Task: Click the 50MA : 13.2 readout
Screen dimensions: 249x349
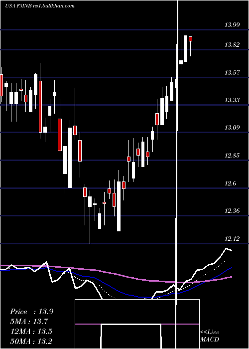Action: [31, 341]
